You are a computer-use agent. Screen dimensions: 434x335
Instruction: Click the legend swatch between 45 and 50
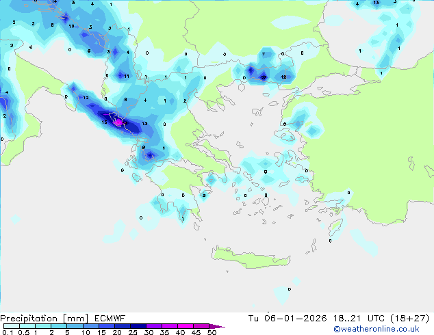tap(201, 326)
